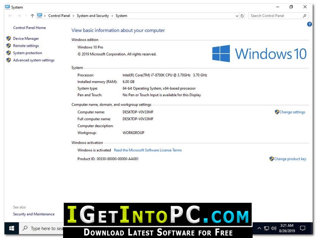Select Control Panel in the breadcrumb

coord(59,16)
